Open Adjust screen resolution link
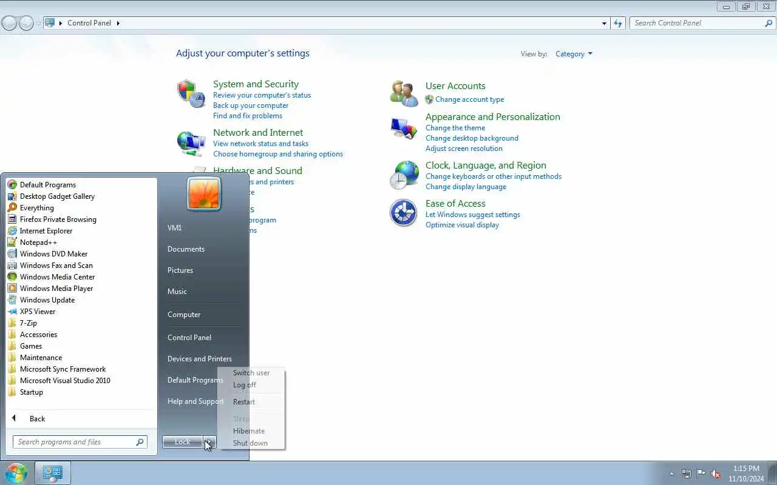The height and width of the screenshot is (485, 777). tap(464, 149)
